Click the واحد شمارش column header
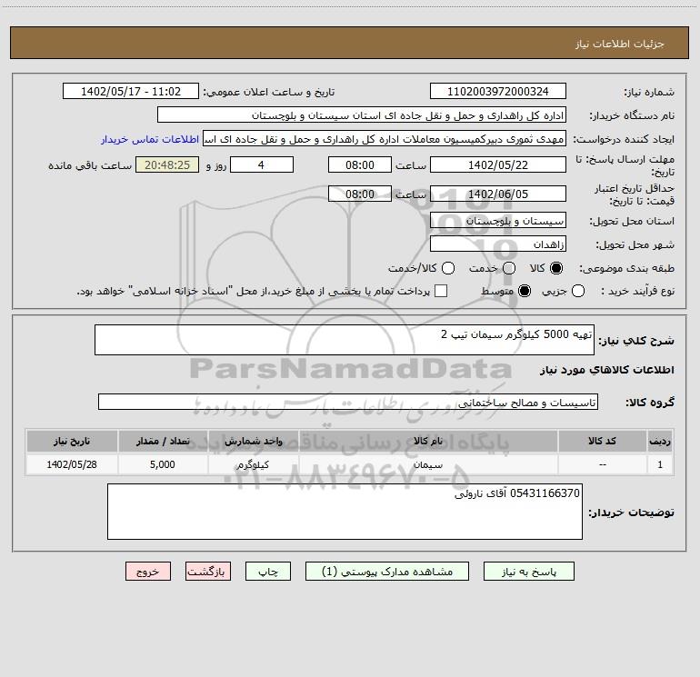The height and width of the screenshot is (677, 700). [253, 441]
